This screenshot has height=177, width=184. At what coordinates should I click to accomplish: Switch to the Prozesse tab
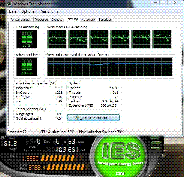tap(41, 20)
